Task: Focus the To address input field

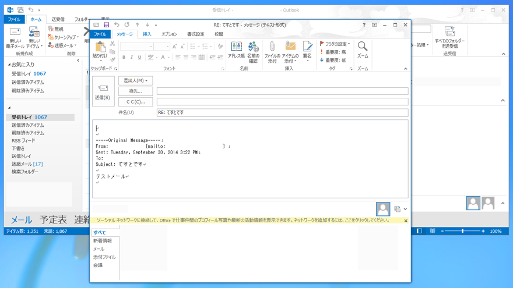Action: tap(282, 91)
